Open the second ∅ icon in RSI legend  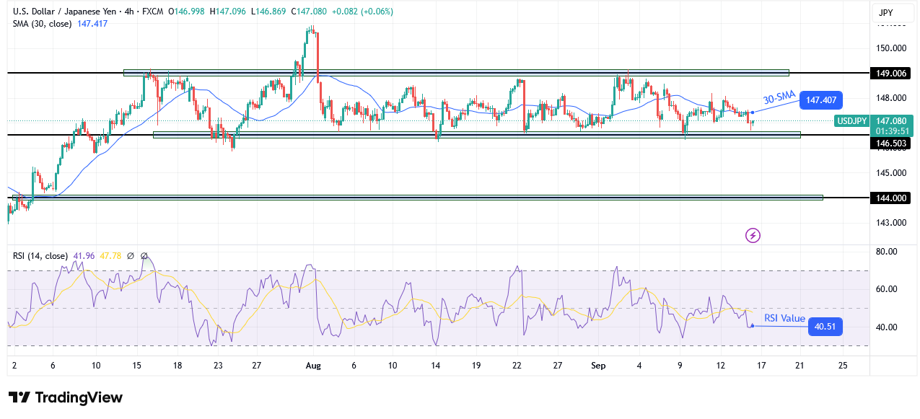click(143, 255)
